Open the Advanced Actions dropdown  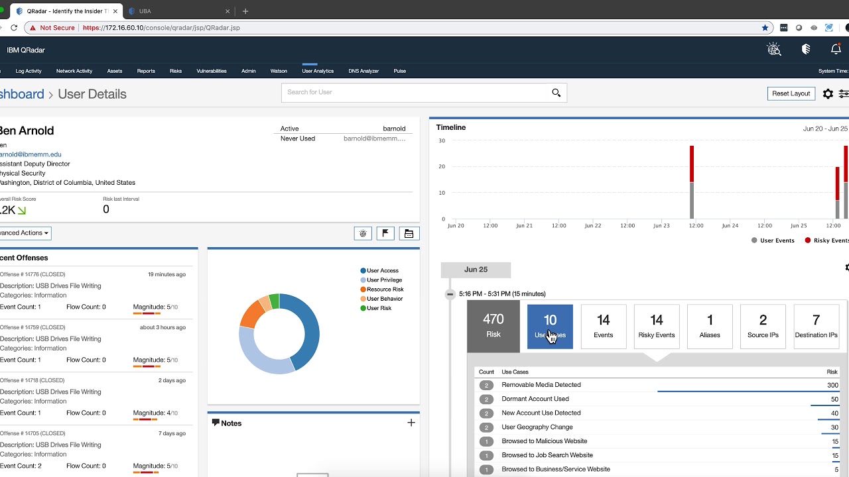click(25, 233)
